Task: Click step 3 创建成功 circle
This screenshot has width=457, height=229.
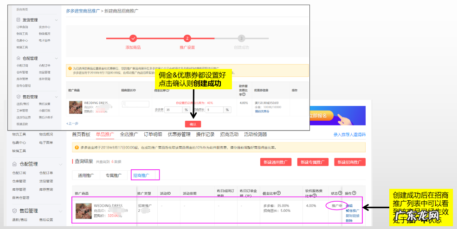Action: pos(241,38)
